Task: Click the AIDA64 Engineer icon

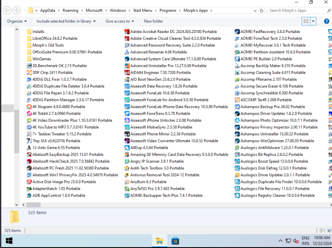Action: [127, 73]
